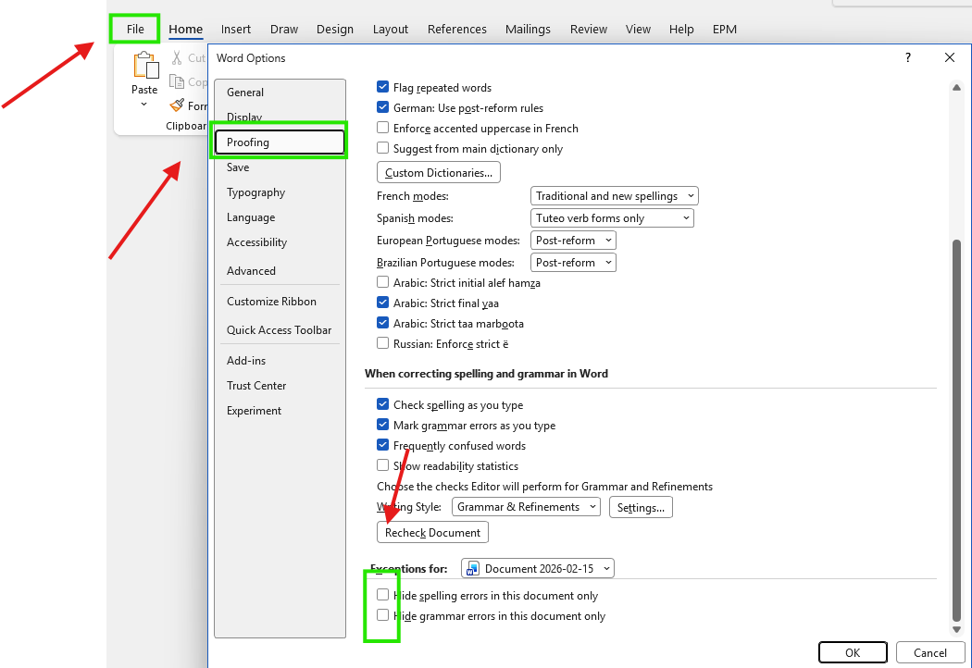This screenshot has height=668, width=972.
Task: Click the vertical scrollbar thumb in options
Action: tap(956, 430)
